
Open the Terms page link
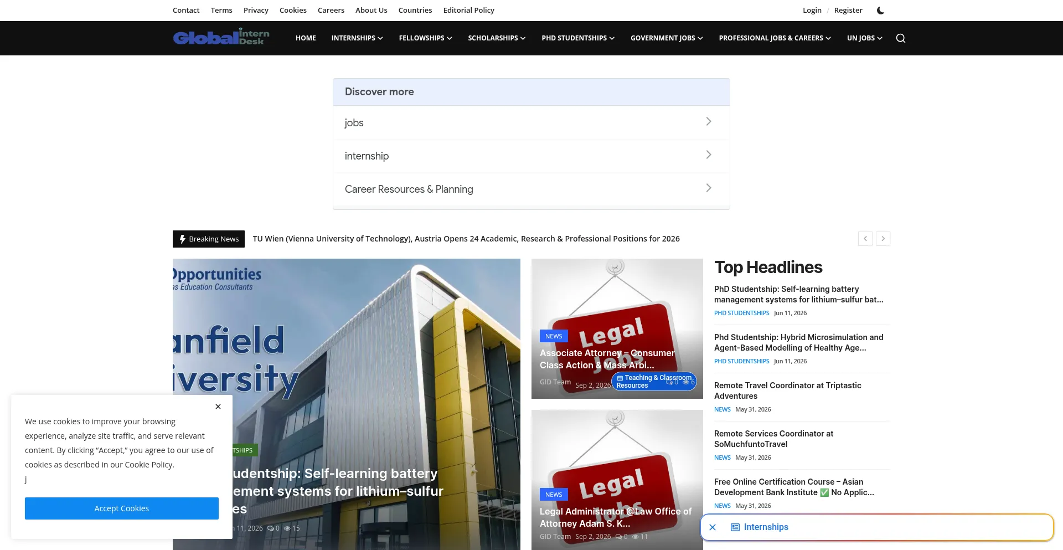[x=221, y=10]
